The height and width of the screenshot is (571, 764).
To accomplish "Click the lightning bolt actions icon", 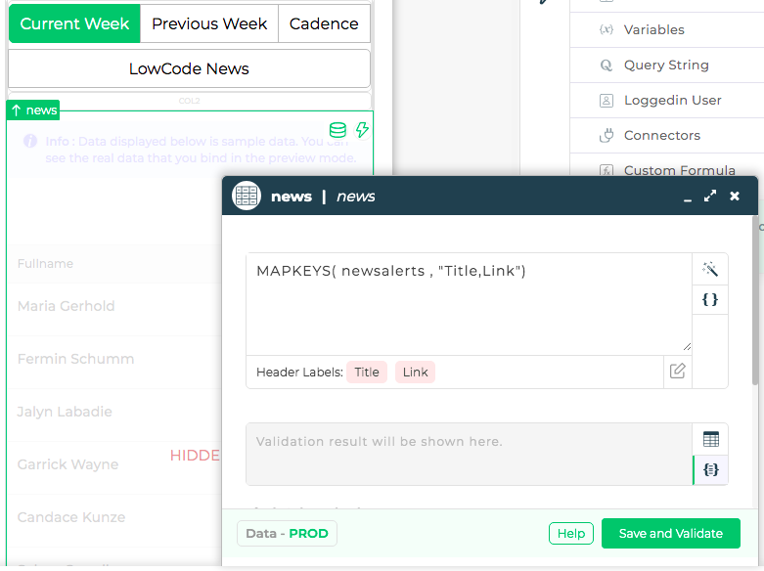I will pos(362,130).
